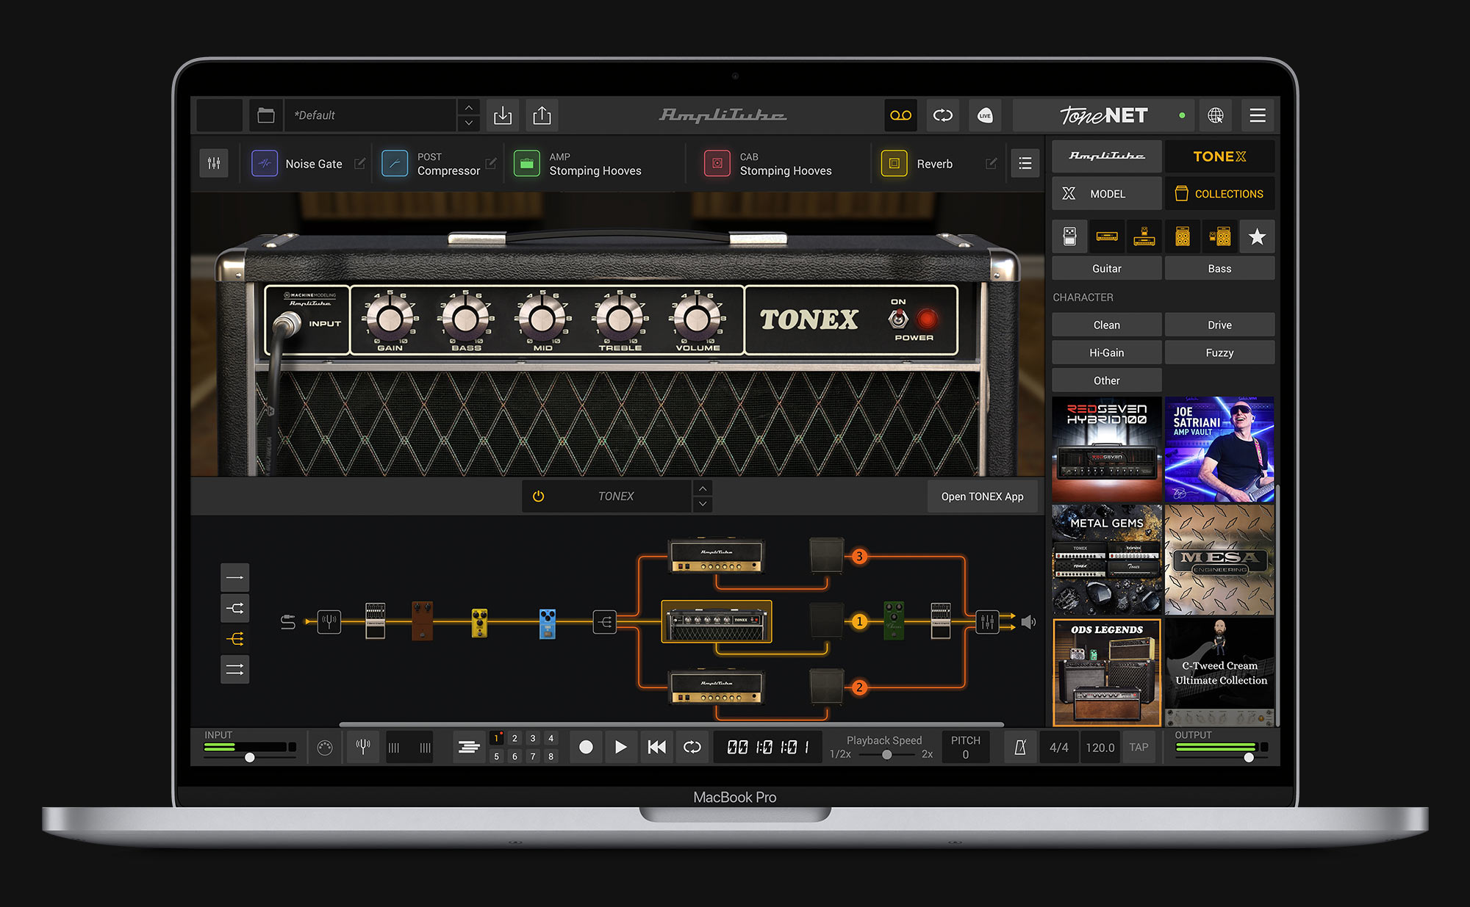
Task: Select the amp head filter icon
Action: 1107,236
